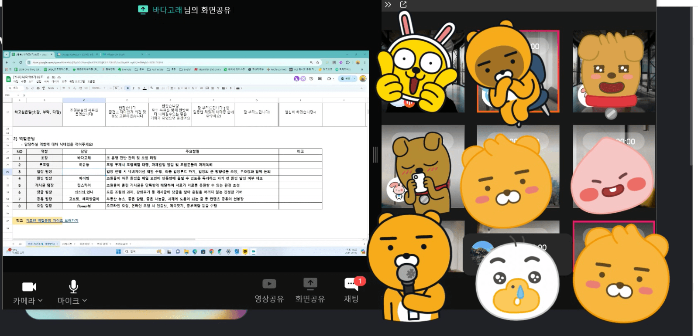Click the browser back arrow in shared screen

[x=7, y=62]
